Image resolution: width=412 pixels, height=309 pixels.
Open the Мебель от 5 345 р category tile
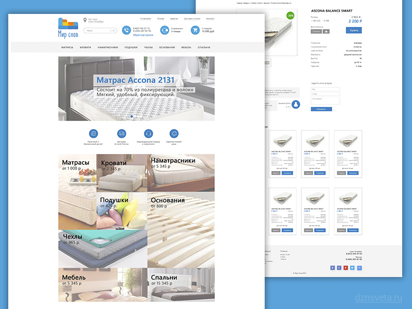(102, 285)
